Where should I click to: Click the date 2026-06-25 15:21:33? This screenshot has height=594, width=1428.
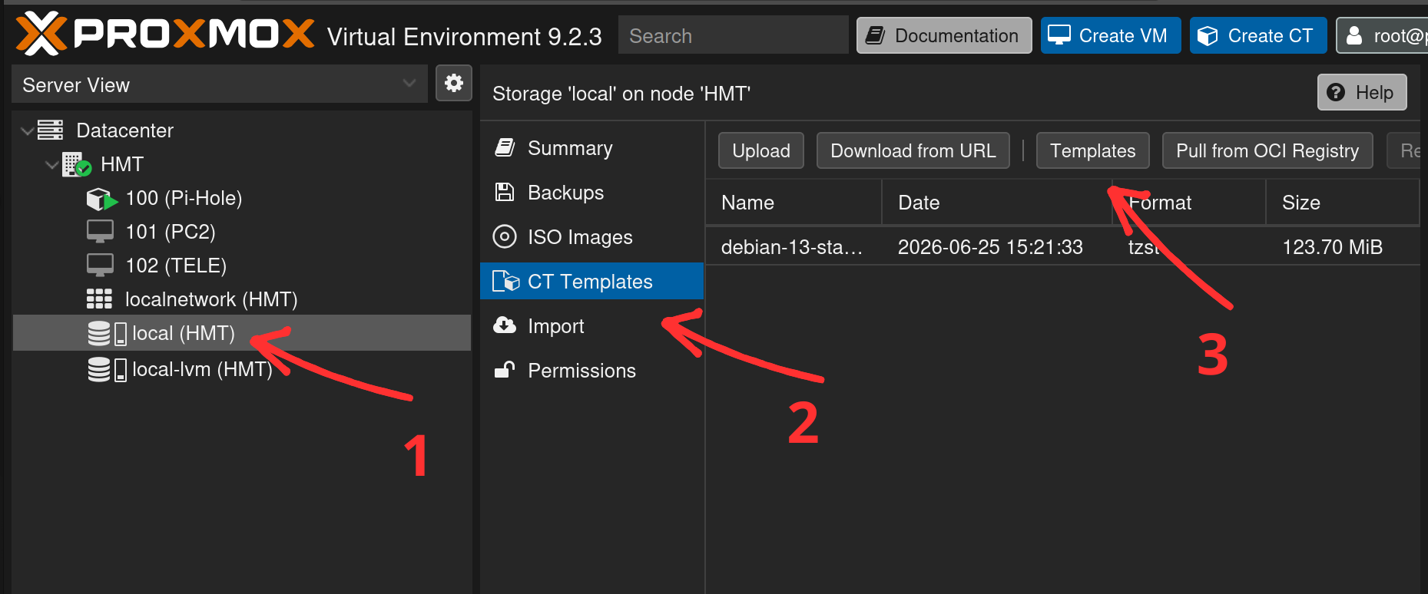(x=990, y=246)
